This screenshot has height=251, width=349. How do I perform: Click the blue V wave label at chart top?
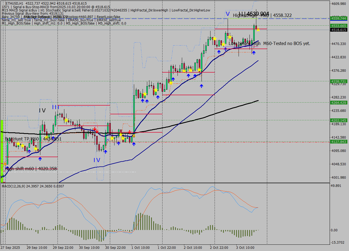[x=227, y=14]
